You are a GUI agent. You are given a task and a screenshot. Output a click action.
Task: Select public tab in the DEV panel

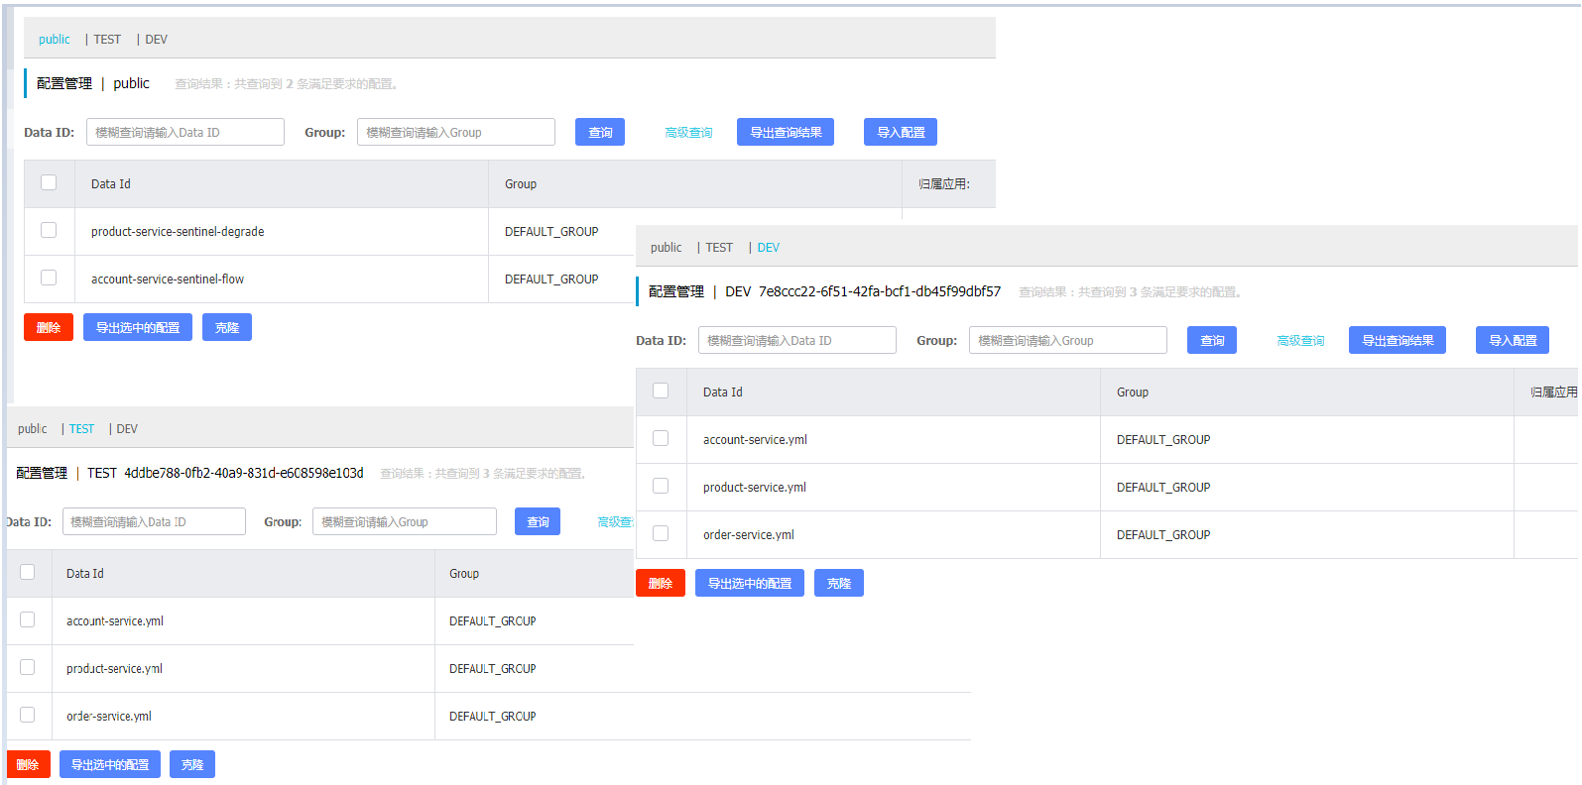coord(666,248)
